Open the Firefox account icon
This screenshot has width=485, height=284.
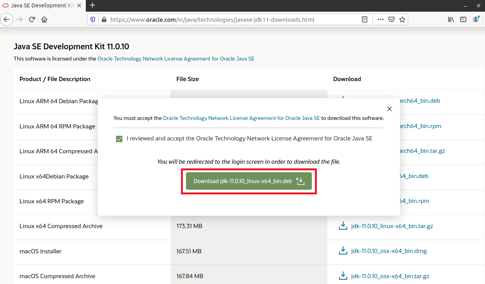pyautogui.click(x=476, y=19)
